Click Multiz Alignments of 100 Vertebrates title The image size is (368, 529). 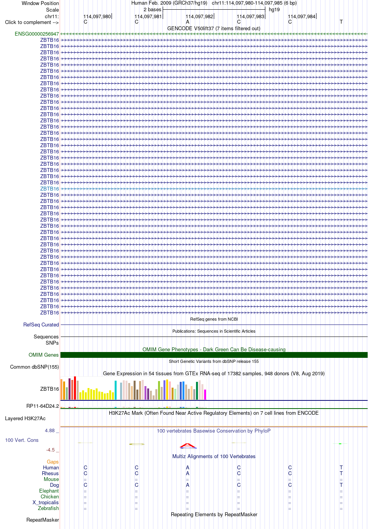click(x=214, y=457)
